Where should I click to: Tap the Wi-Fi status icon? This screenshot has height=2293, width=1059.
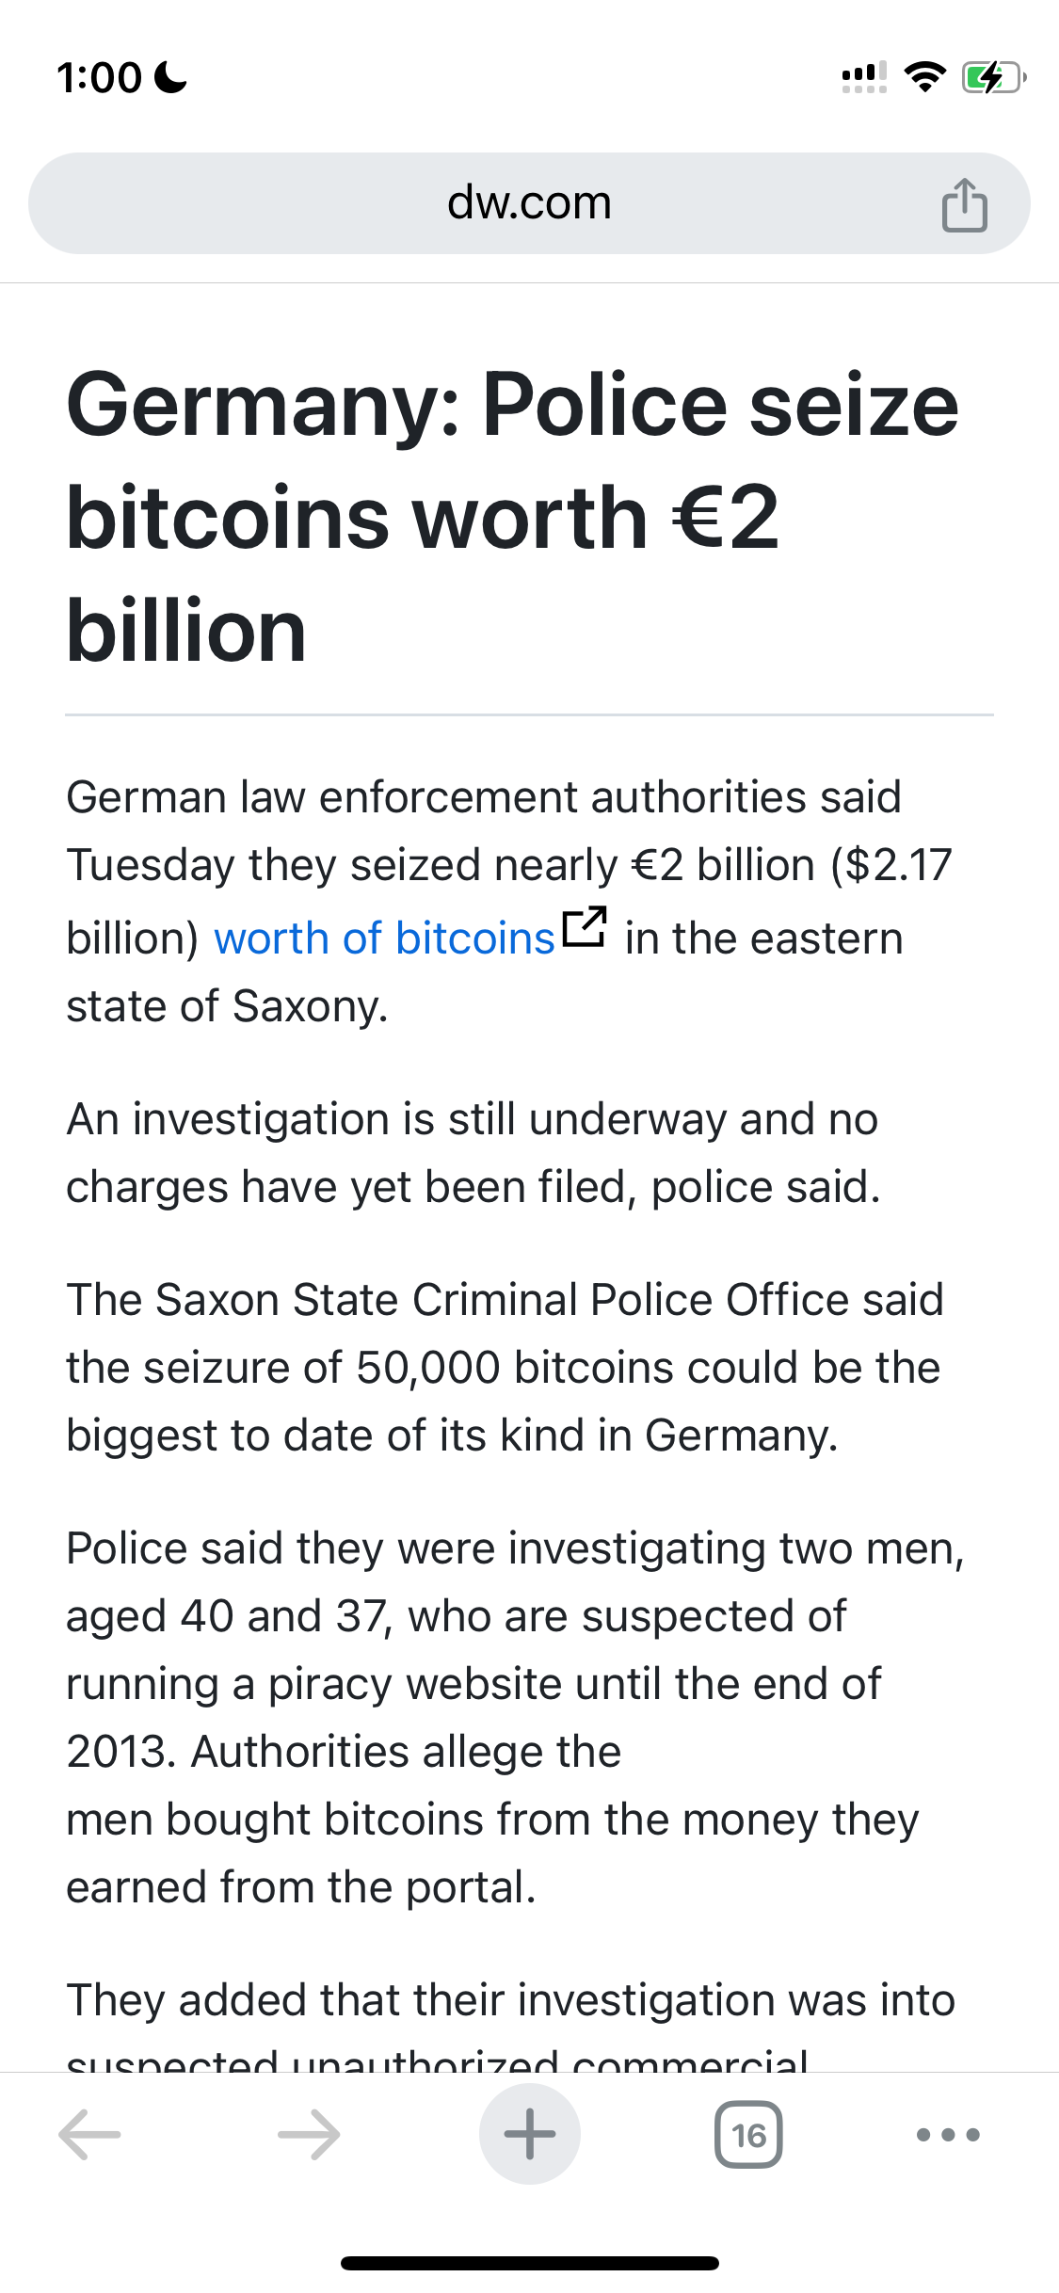(925, 77)
